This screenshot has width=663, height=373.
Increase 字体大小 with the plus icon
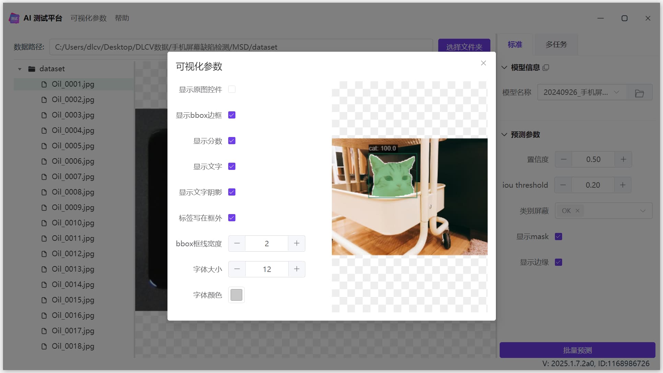(x=296, y=269)
